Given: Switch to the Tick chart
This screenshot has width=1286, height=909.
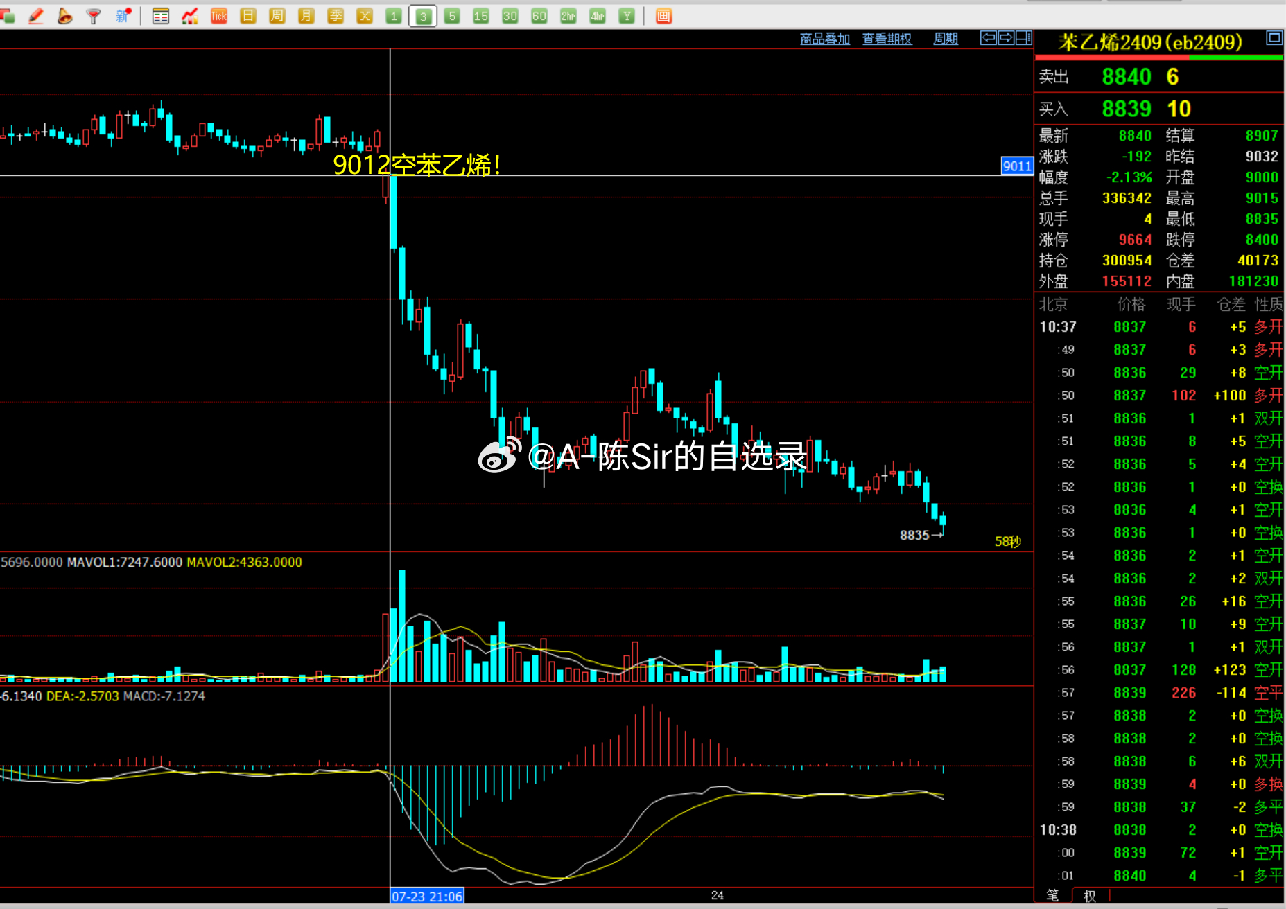Looking at the screenshot, I should [219, 16].
